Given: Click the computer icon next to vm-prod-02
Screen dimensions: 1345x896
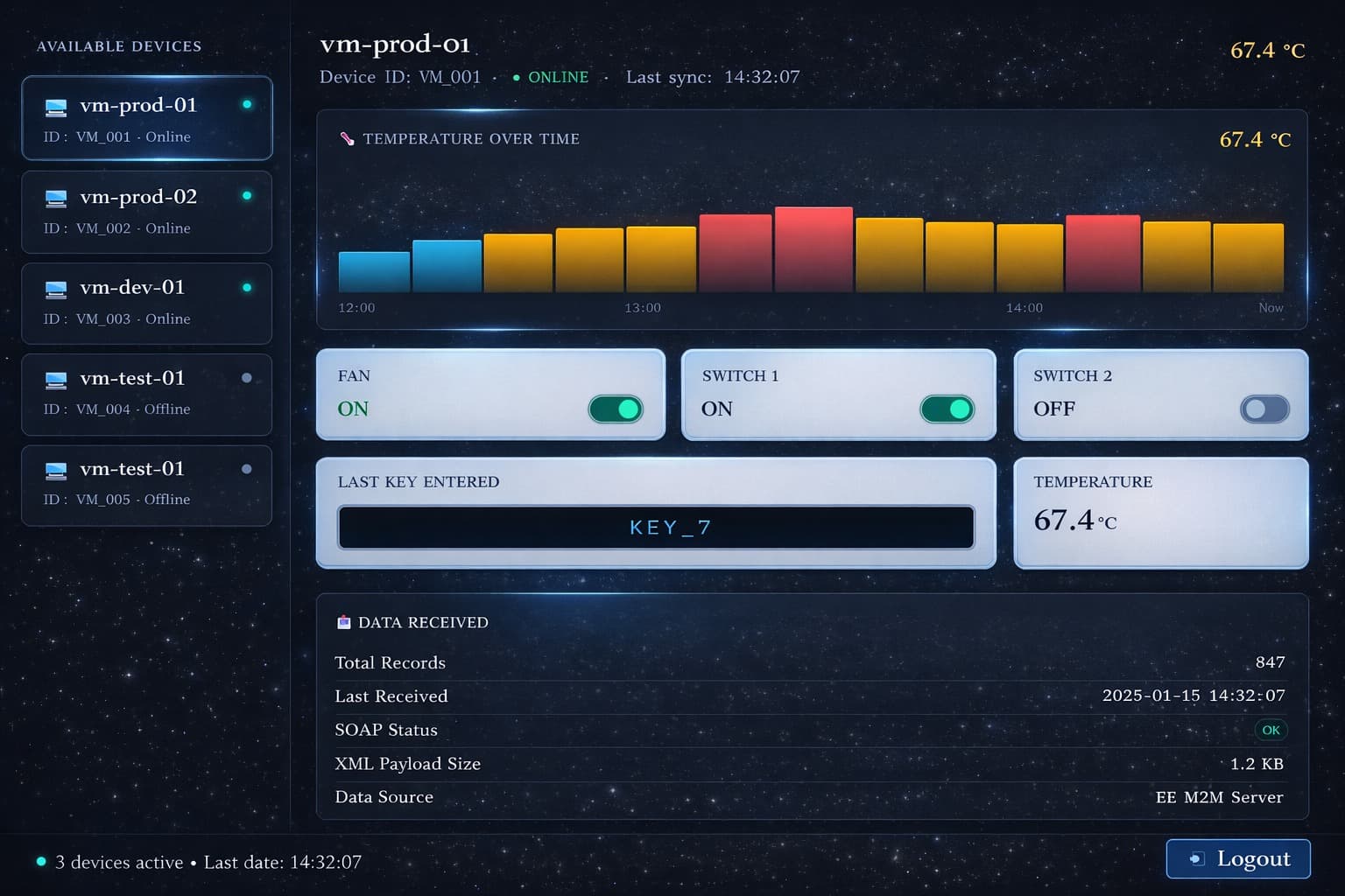Looking at the screenshot, I should coord(55,198).
